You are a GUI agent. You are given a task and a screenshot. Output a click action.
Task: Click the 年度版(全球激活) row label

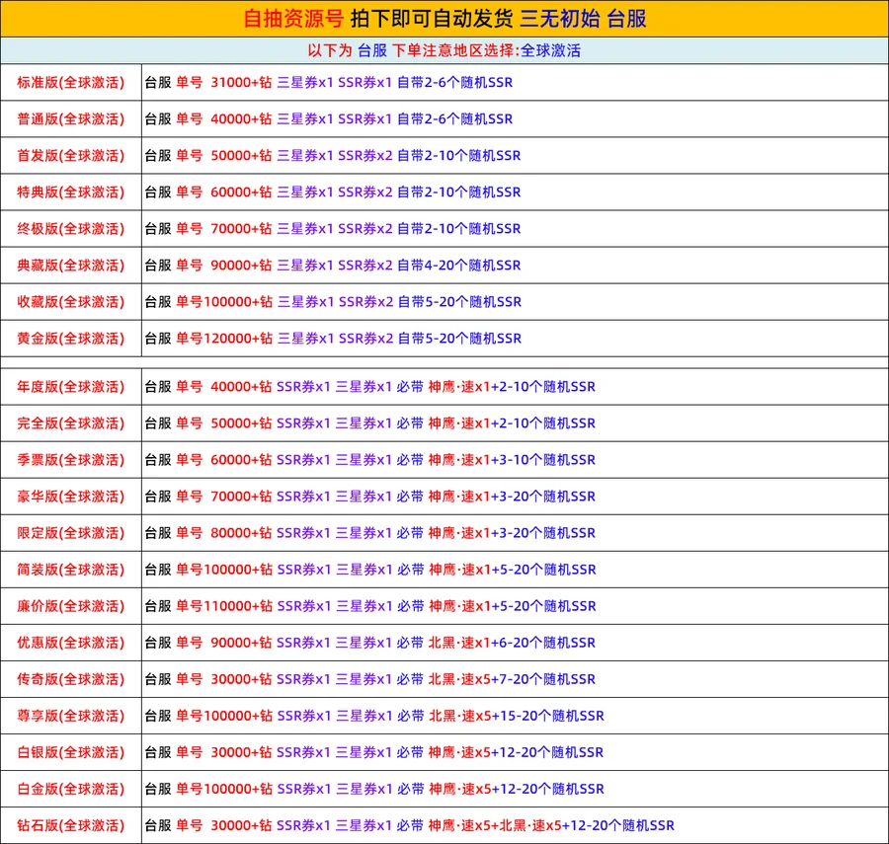(x=71, y=387)
